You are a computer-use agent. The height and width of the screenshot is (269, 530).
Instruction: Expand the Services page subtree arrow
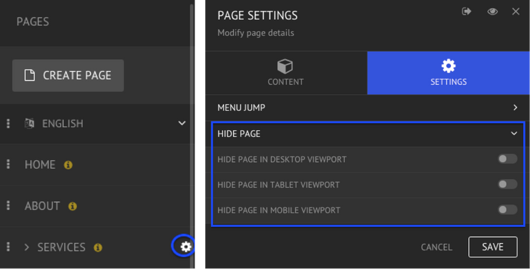(27, 247)
